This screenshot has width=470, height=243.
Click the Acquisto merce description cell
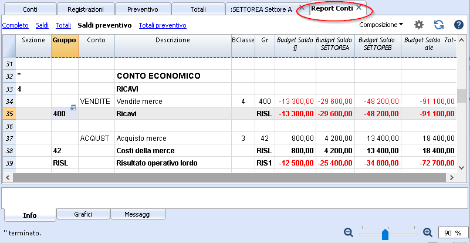tap(173, 139)
